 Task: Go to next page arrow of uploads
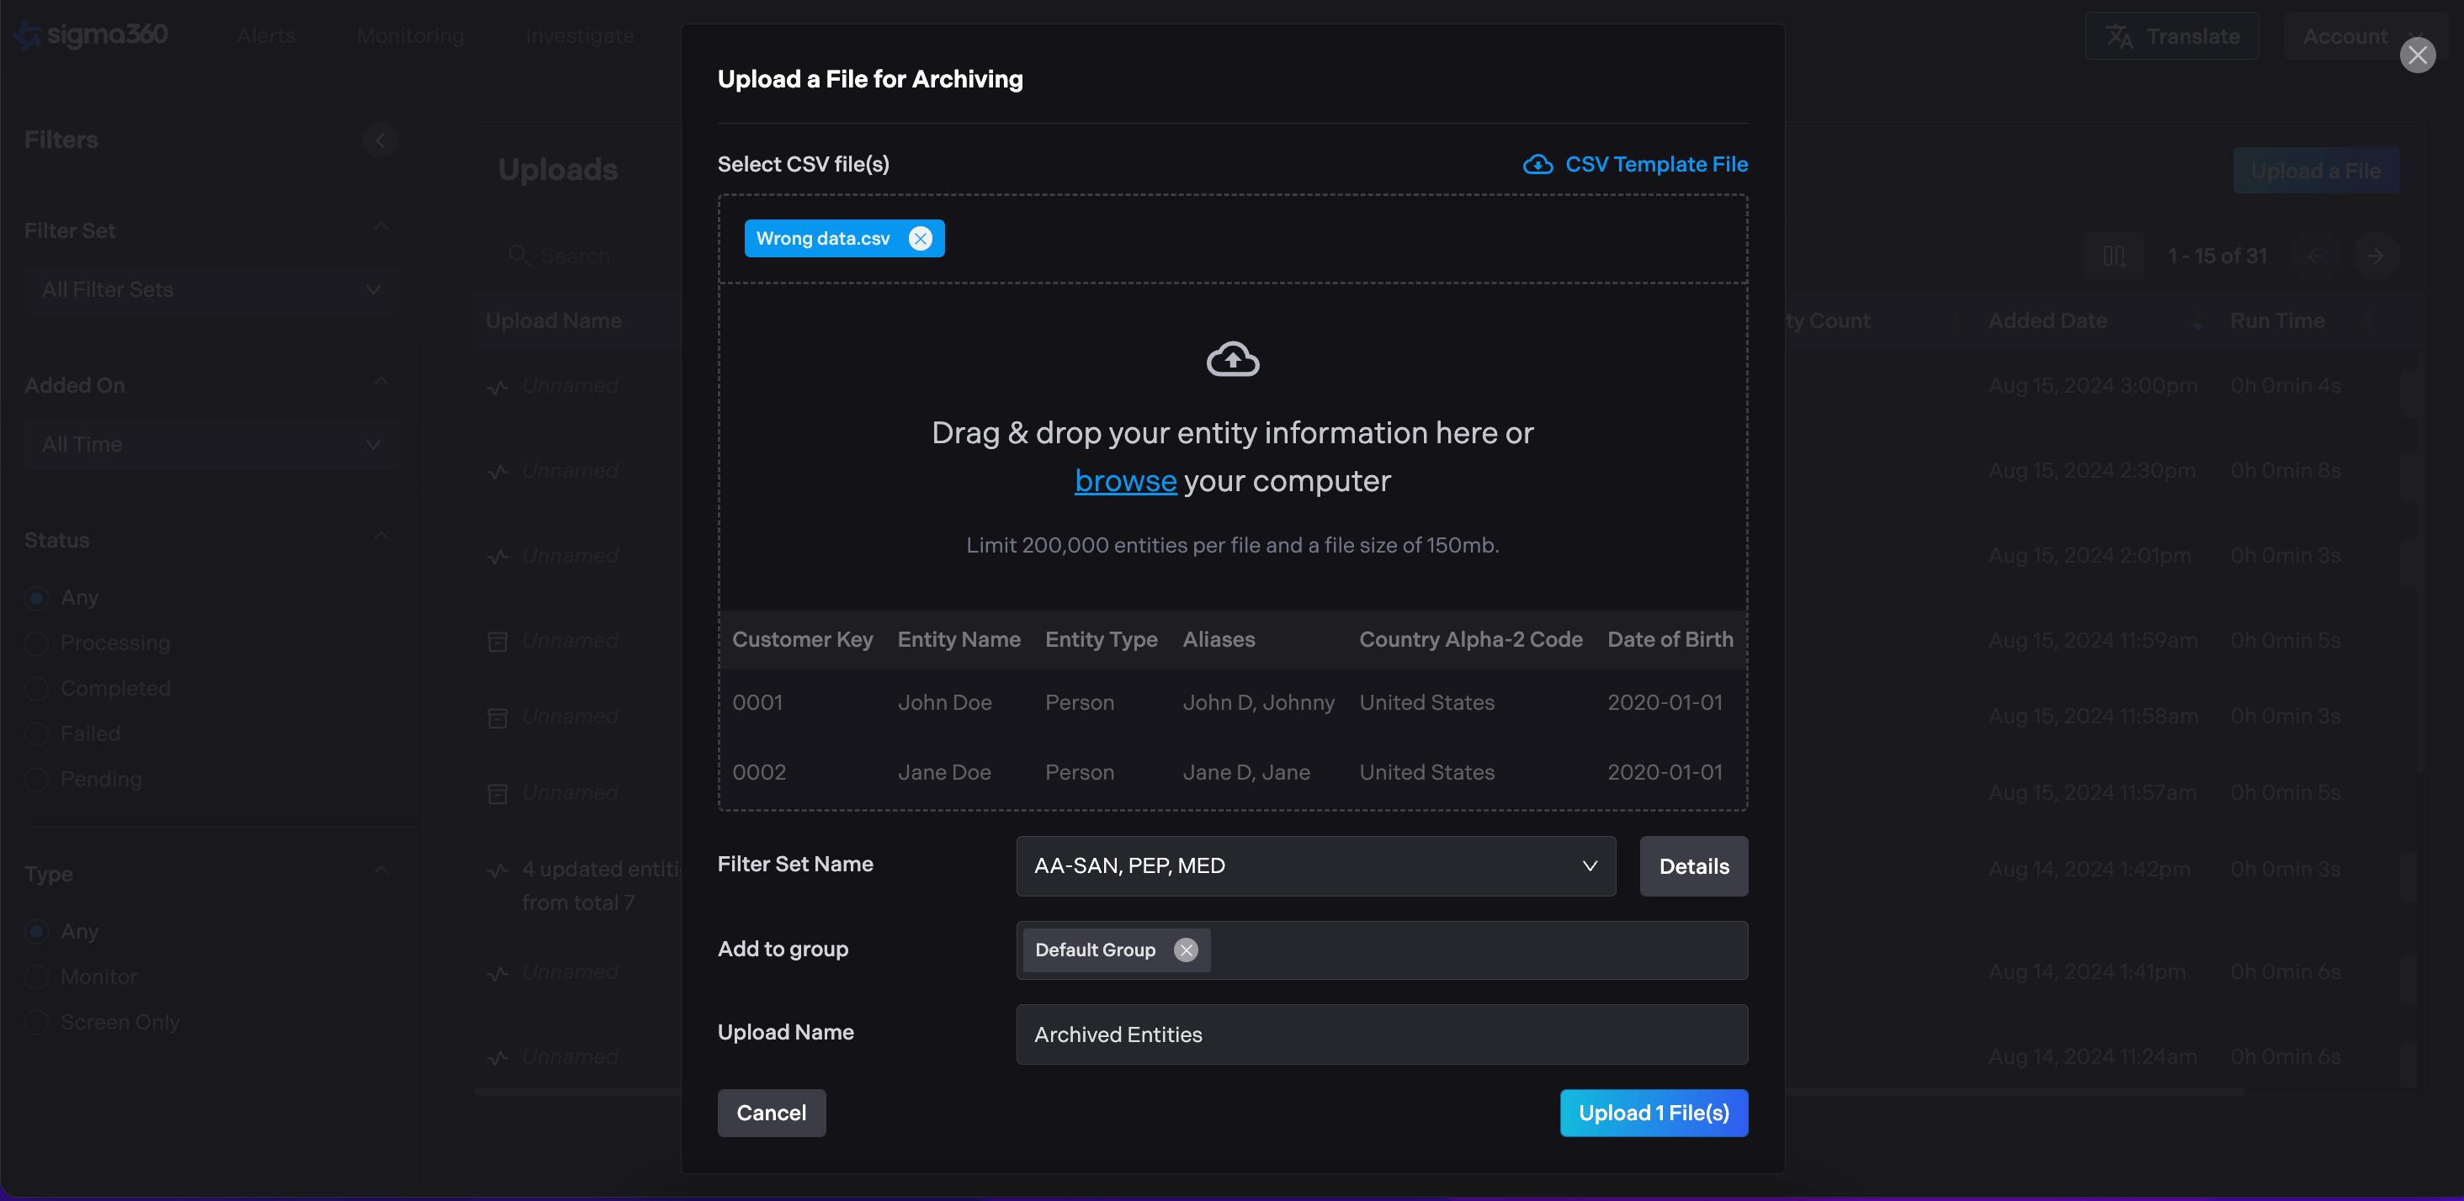pyautogui.click(x=2374, y=257)
